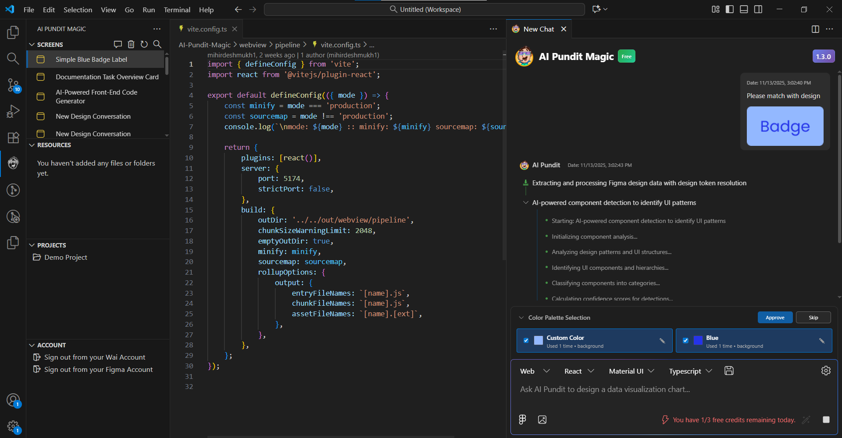The height and width of the screenshot is (438, 842).
Task: Uncheck the Blue color checkbox
Action: 685,340
